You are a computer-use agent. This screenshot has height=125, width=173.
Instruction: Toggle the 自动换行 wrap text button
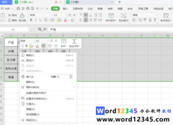click(x=124, y=17)
